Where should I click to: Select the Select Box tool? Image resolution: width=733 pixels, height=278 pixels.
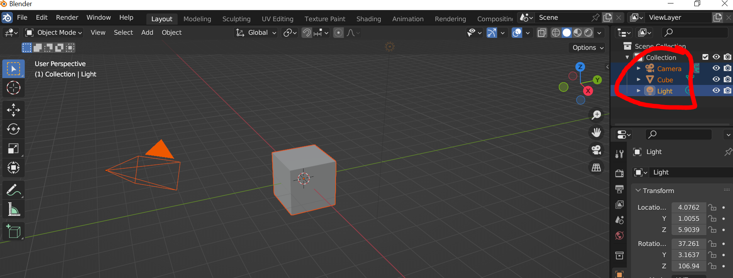click(14, 69)
